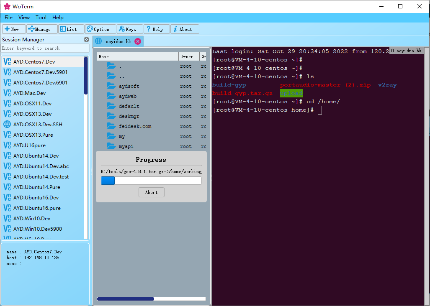Click VNC icon beside AYD.Win10.Dev
Screen dimensions: 430x306
[7, 218]
